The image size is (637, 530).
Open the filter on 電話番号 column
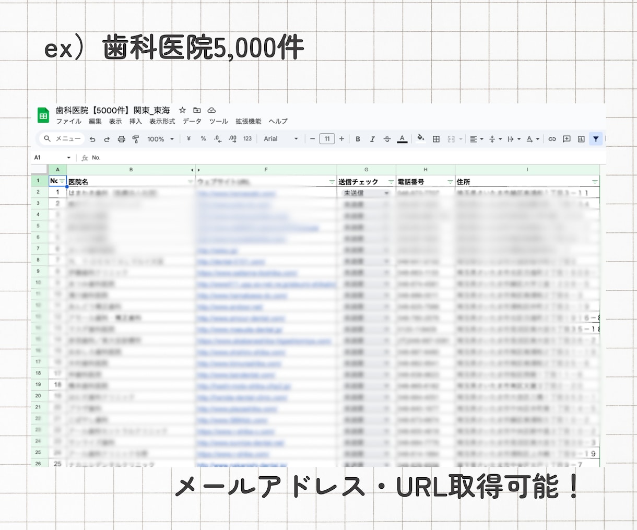[450, 182]
